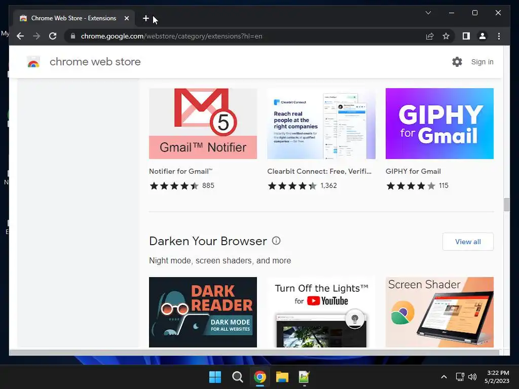This screenshot has width=519, height=389.
Task: Open Screen Shader extension thumbnail
Action: [439, 312]
